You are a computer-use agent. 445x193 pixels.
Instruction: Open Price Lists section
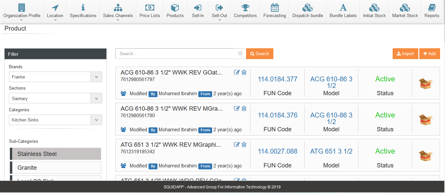pyautogui.click(x=150, y=11)
